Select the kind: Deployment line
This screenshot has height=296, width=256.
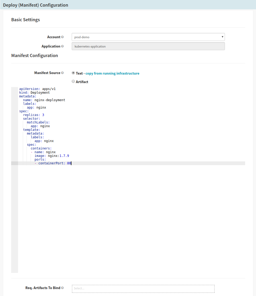(35, 92)
